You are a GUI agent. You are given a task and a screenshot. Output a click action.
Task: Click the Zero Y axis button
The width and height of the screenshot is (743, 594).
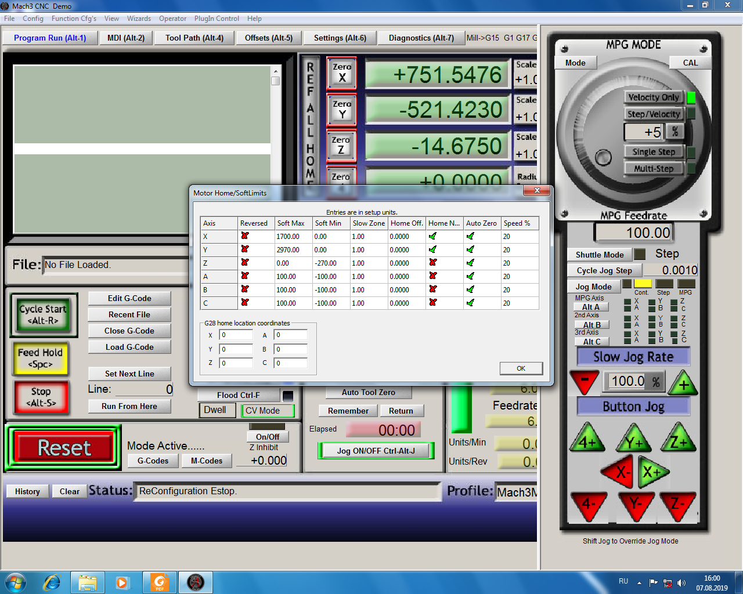tap(342, 110)
